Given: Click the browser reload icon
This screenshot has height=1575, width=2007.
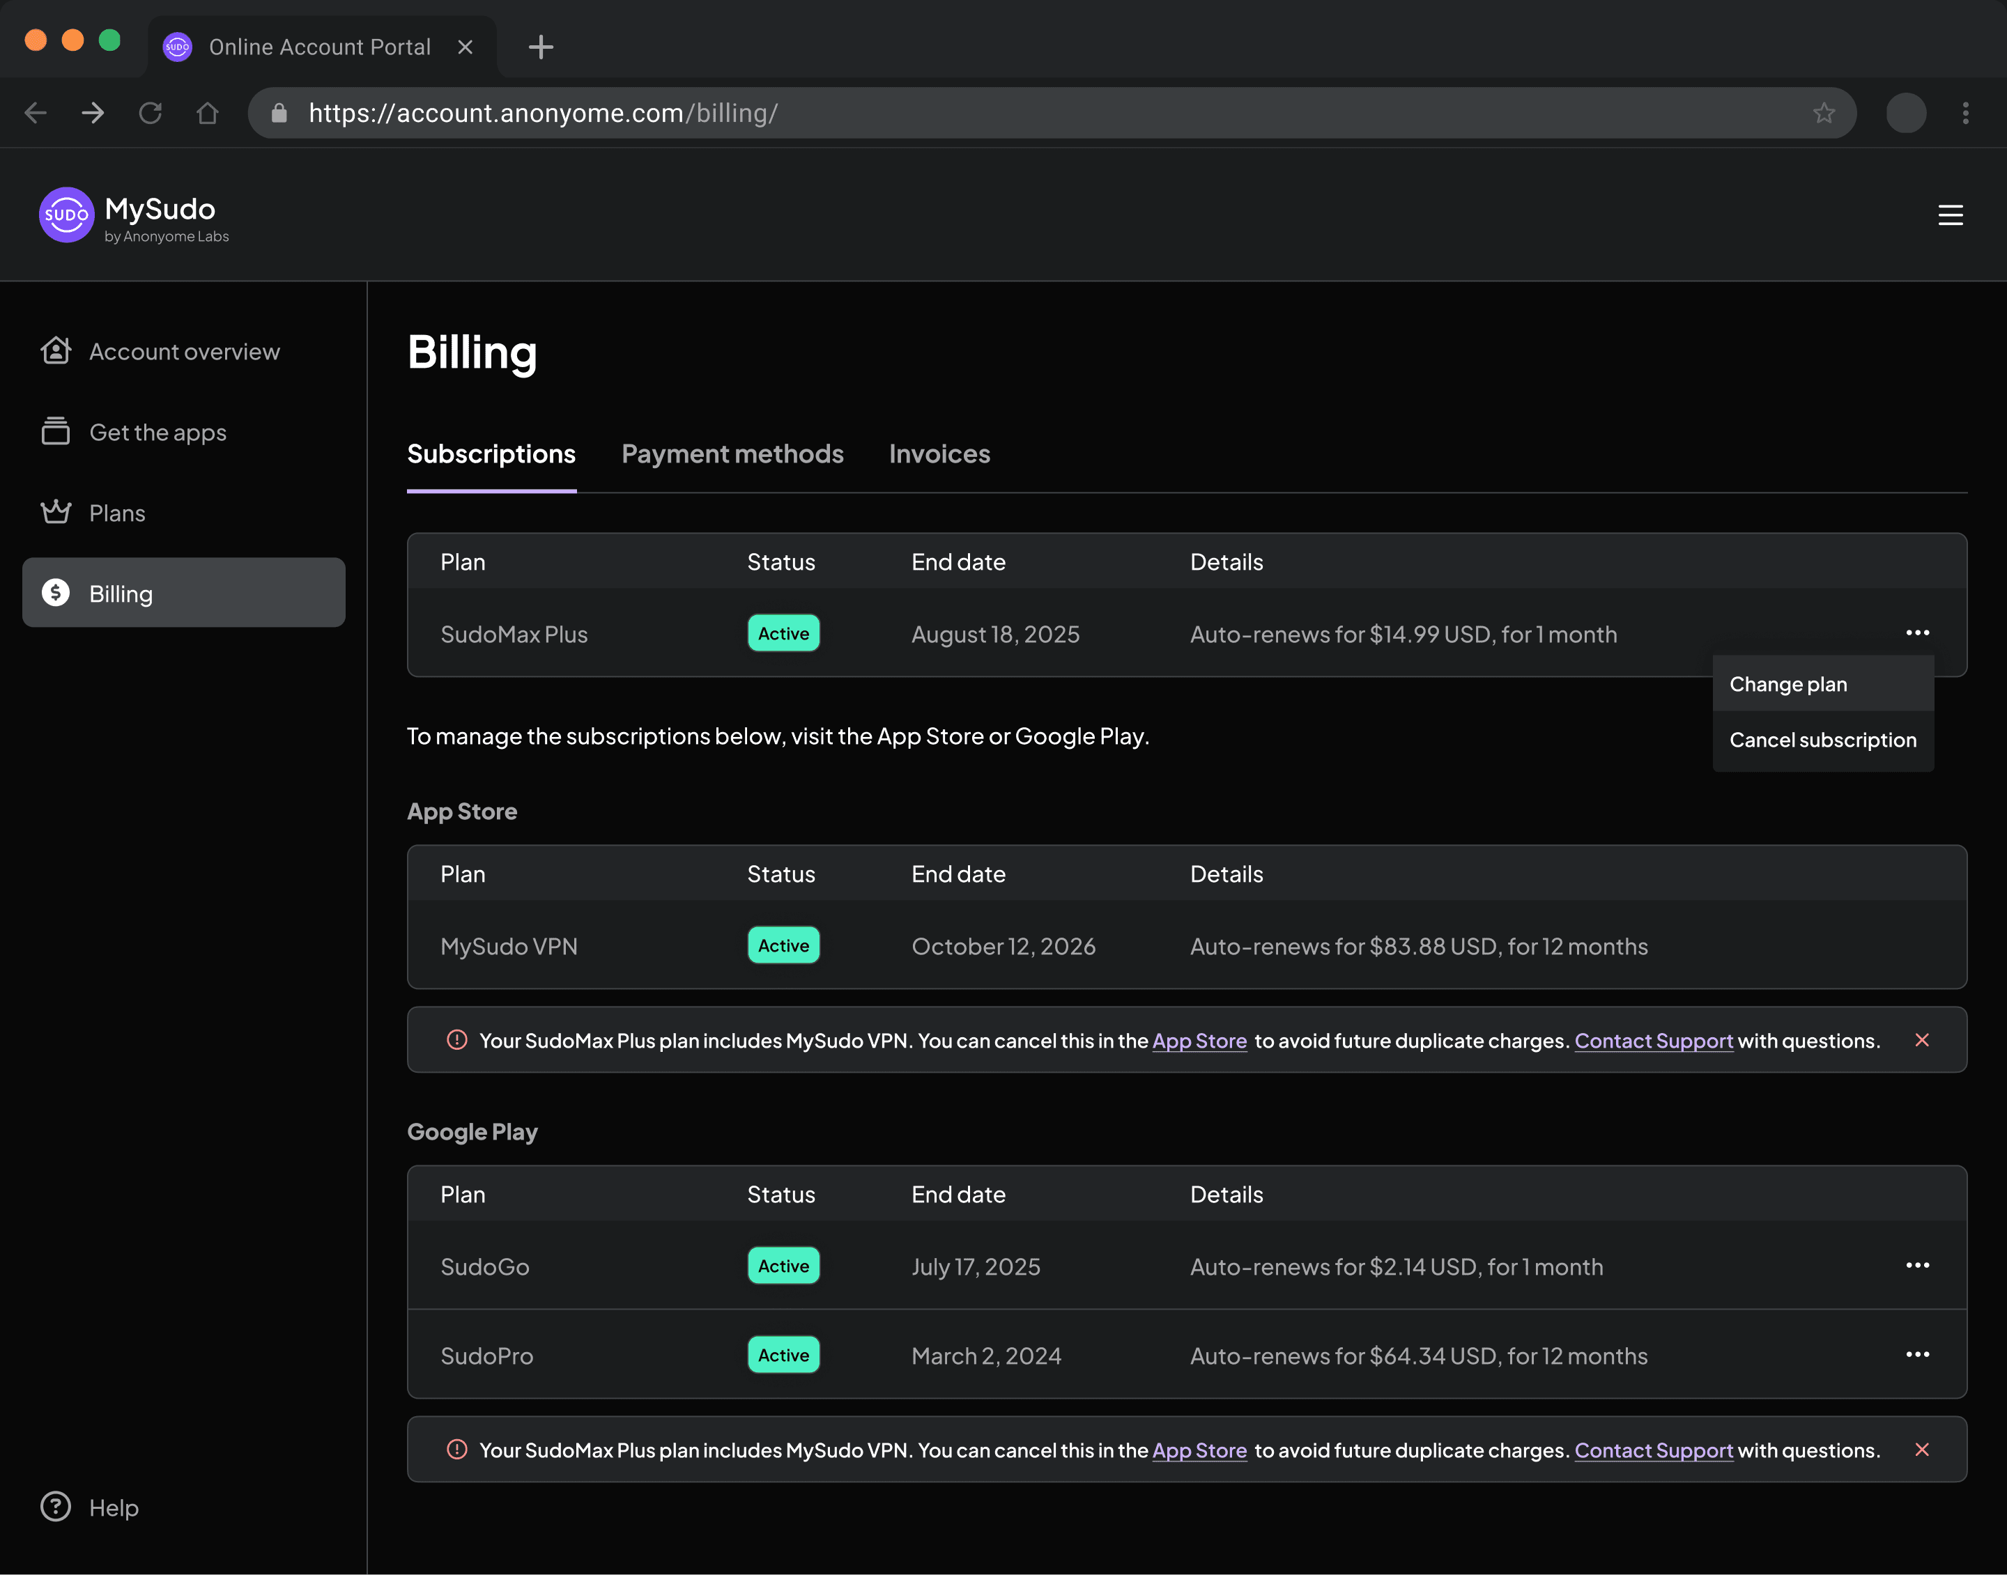Looking at the screenshot, I should click(x=151, y=113).
